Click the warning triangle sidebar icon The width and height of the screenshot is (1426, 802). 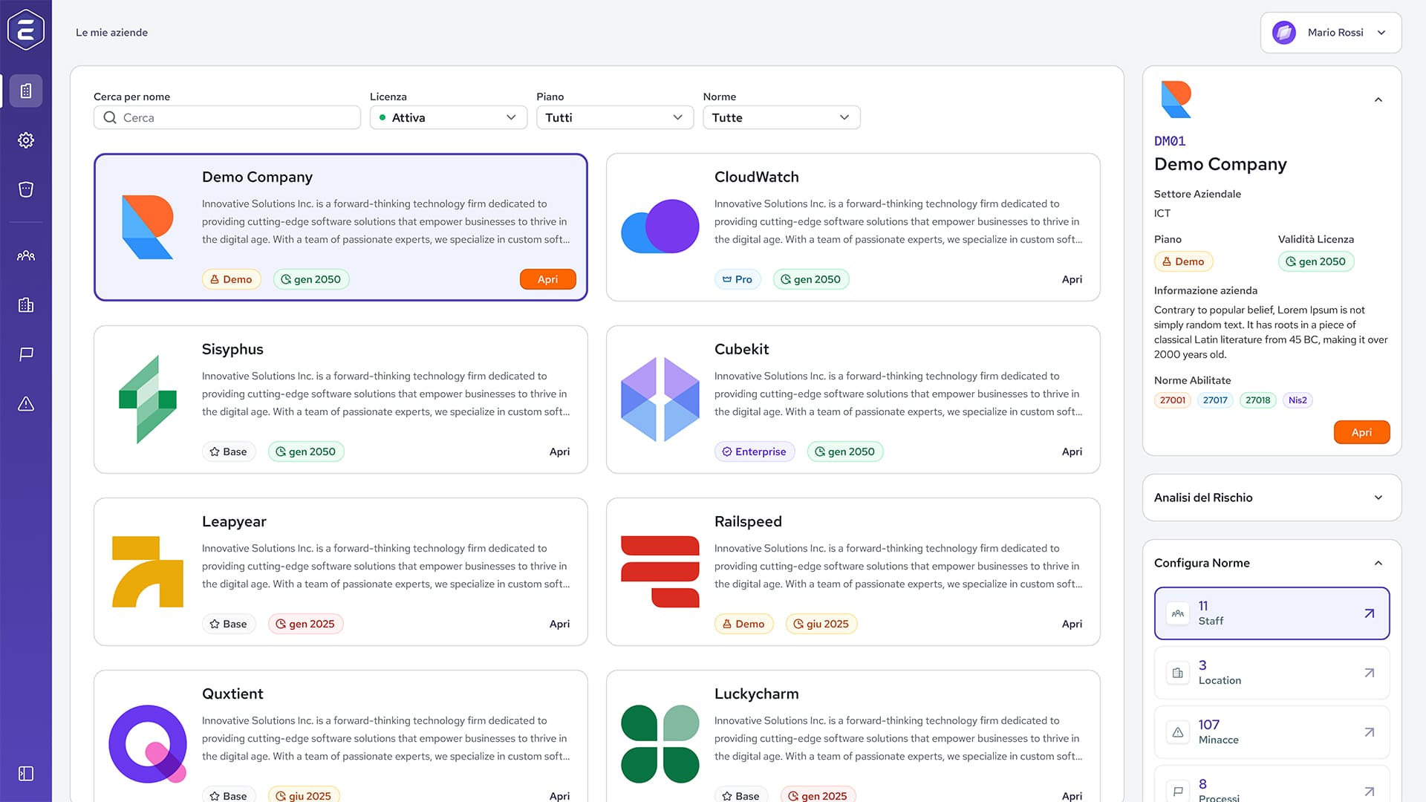tap(26, 404)
